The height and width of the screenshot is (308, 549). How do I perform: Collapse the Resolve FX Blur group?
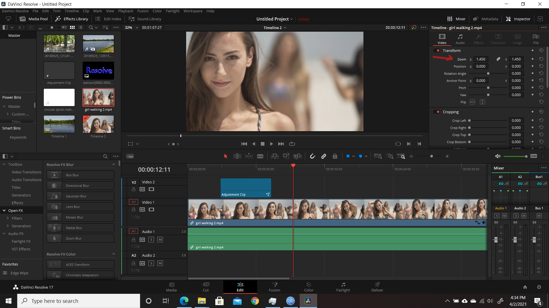coord(114,165)
